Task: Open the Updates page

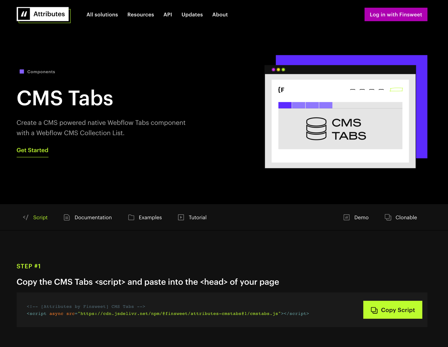Action: pos(192,15)
